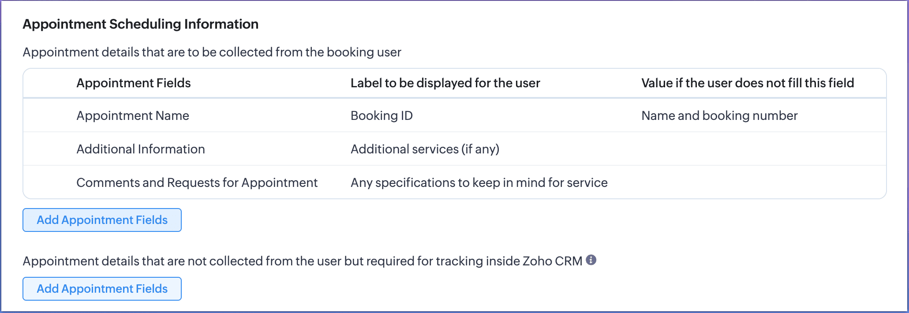
Task: Select the Appointment Name field row
Action: [x=455, y=116]
